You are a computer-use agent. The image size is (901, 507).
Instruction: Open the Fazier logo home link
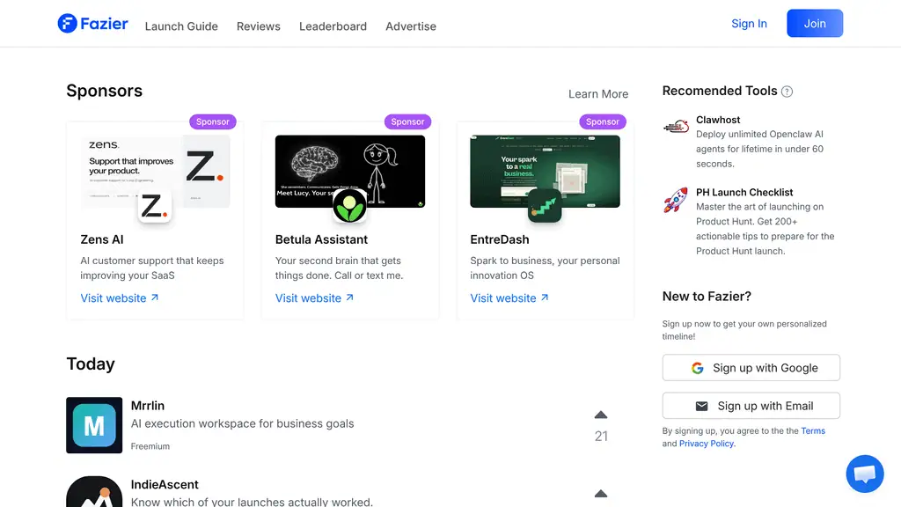(x=93, y=24)
